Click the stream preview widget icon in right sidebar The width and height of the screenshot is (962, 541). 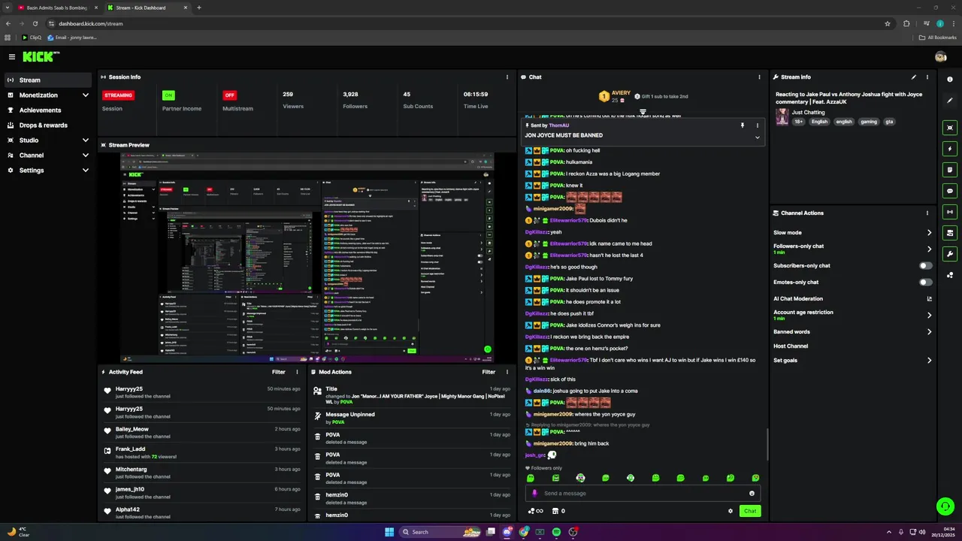click(x=950, y=128)
